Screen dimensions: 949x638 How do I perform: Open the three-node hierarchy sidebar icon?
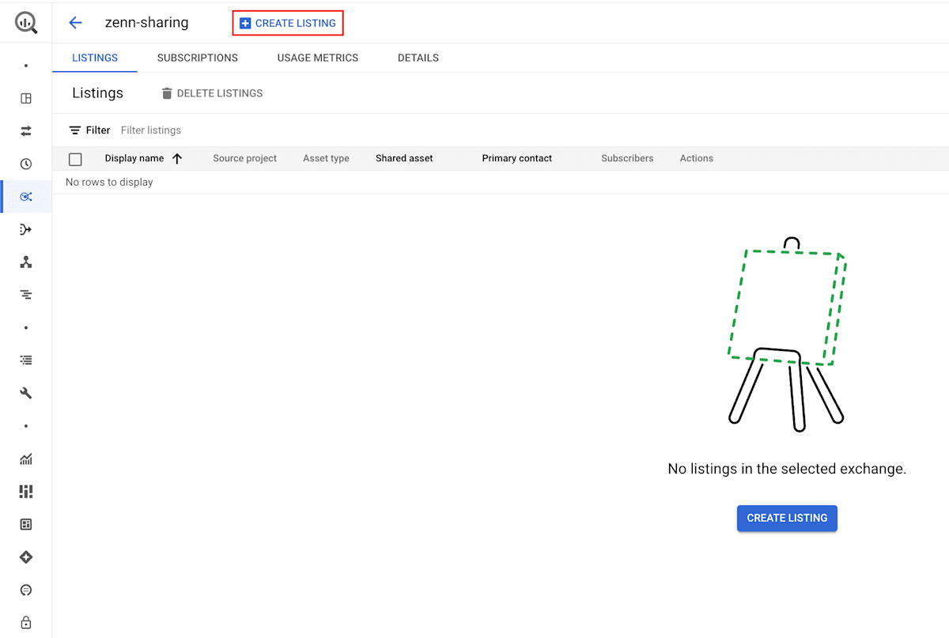(26, 262)
